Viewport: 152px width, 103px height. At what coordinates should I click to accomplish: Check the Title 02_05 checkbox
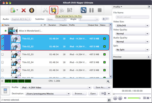(x=3, y=70)
